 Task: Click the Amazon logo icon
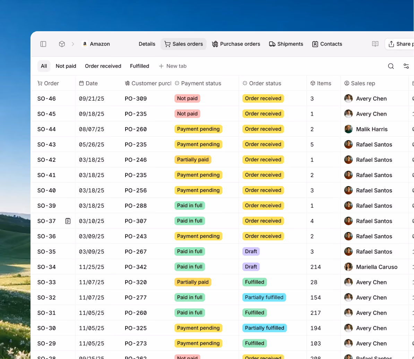(85, 44)
